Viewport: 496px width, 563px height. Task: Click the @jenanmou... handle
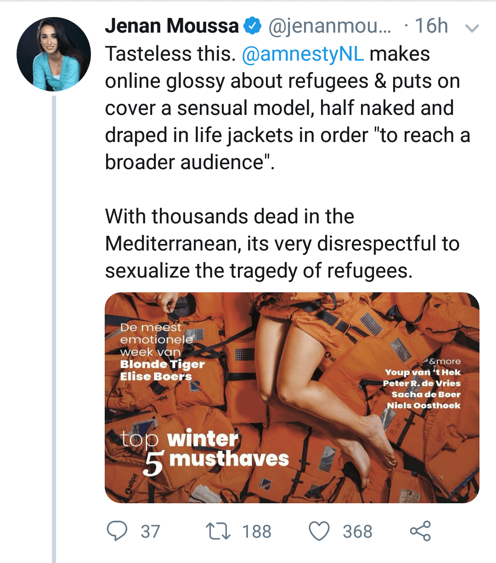pyautogui.click(x=329, y=26)
